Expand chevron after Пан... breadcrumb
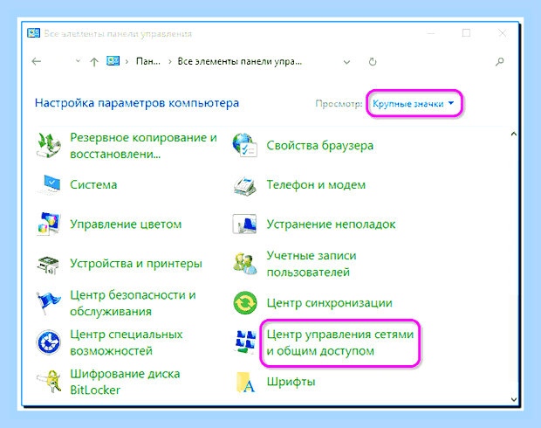 (170, 61)
